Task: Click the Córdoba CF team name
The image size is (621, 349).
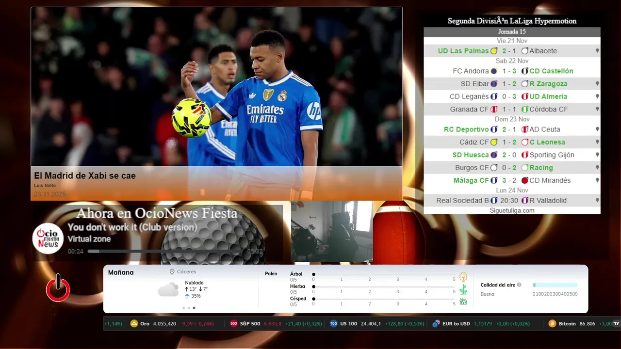Action: [548, 110]
